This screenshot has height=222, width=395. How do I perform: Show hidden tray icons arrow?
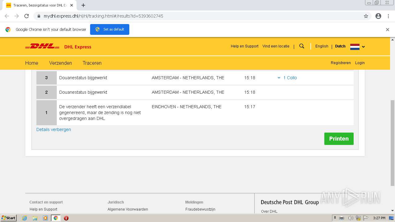coord(335,218)
